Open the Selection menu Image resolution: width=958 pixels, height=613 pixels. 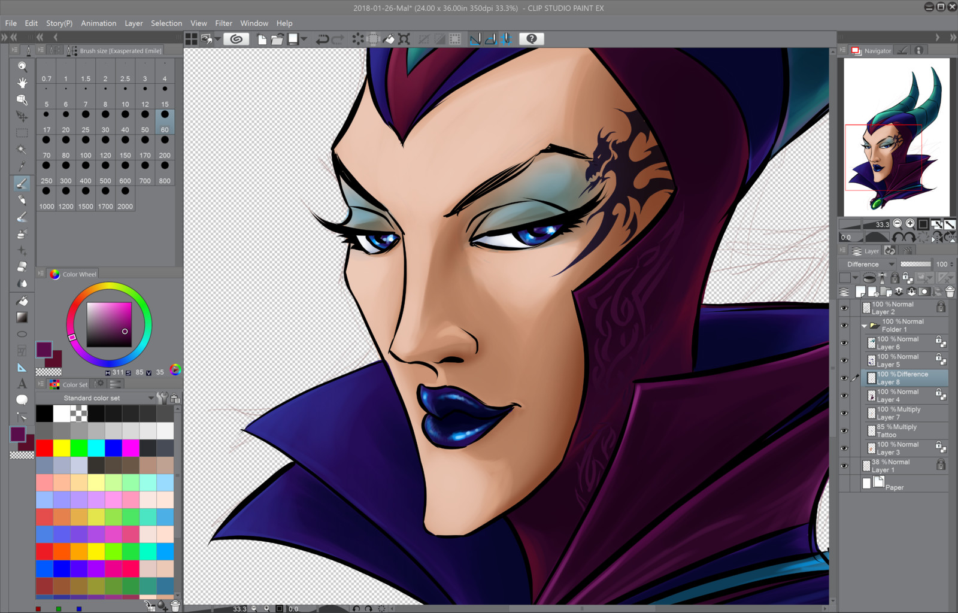coord(166,23)
